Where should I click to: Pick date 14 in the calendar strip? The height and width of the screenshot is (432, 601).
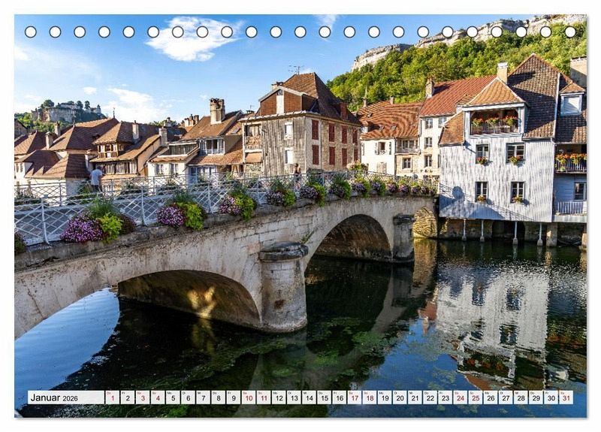310,397
